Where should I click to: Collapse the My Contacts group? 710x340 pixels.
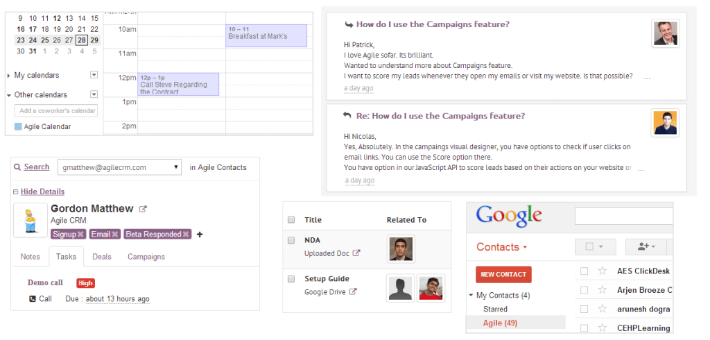pos(471,296)
